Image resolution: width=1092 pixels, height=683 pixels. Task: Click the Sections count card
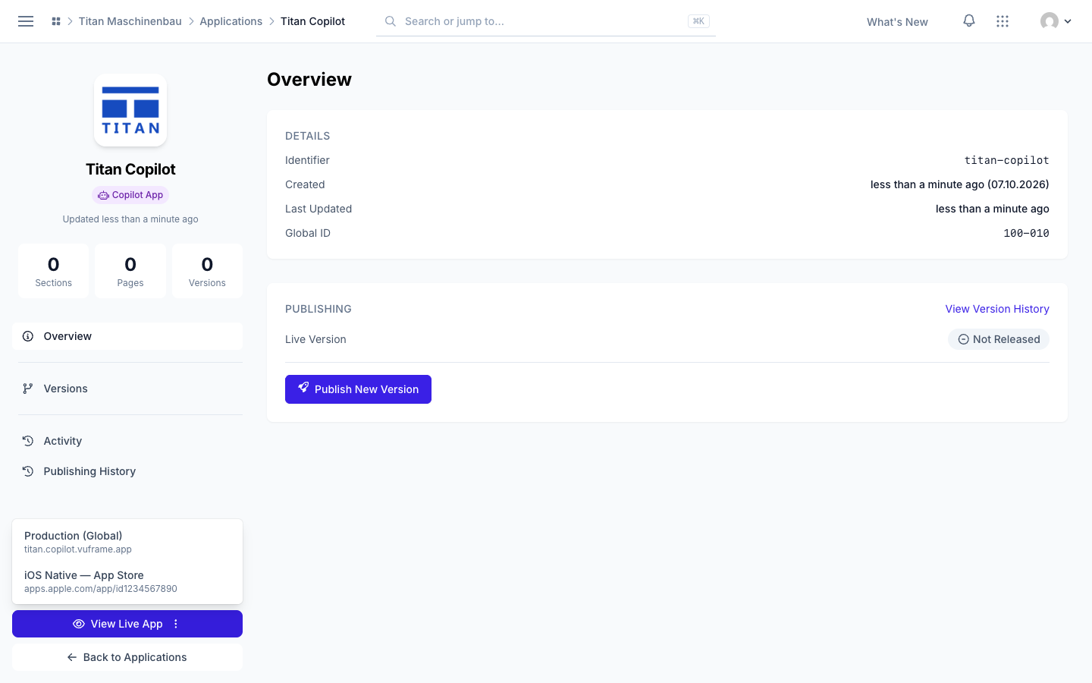(53, 271)
